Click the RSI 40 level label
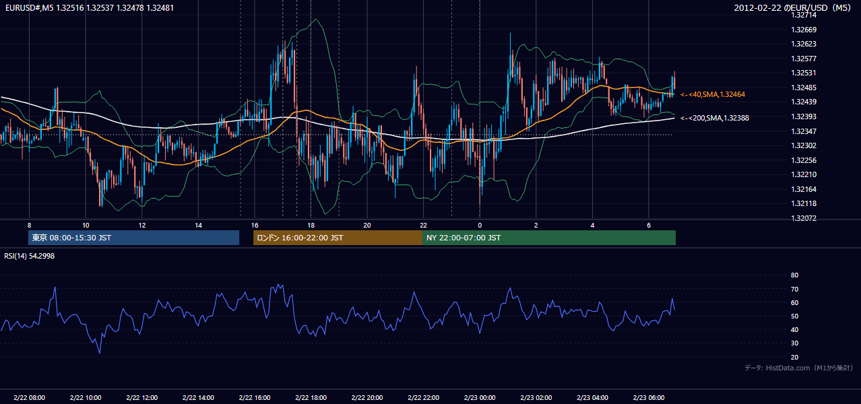 pos(794,329)
